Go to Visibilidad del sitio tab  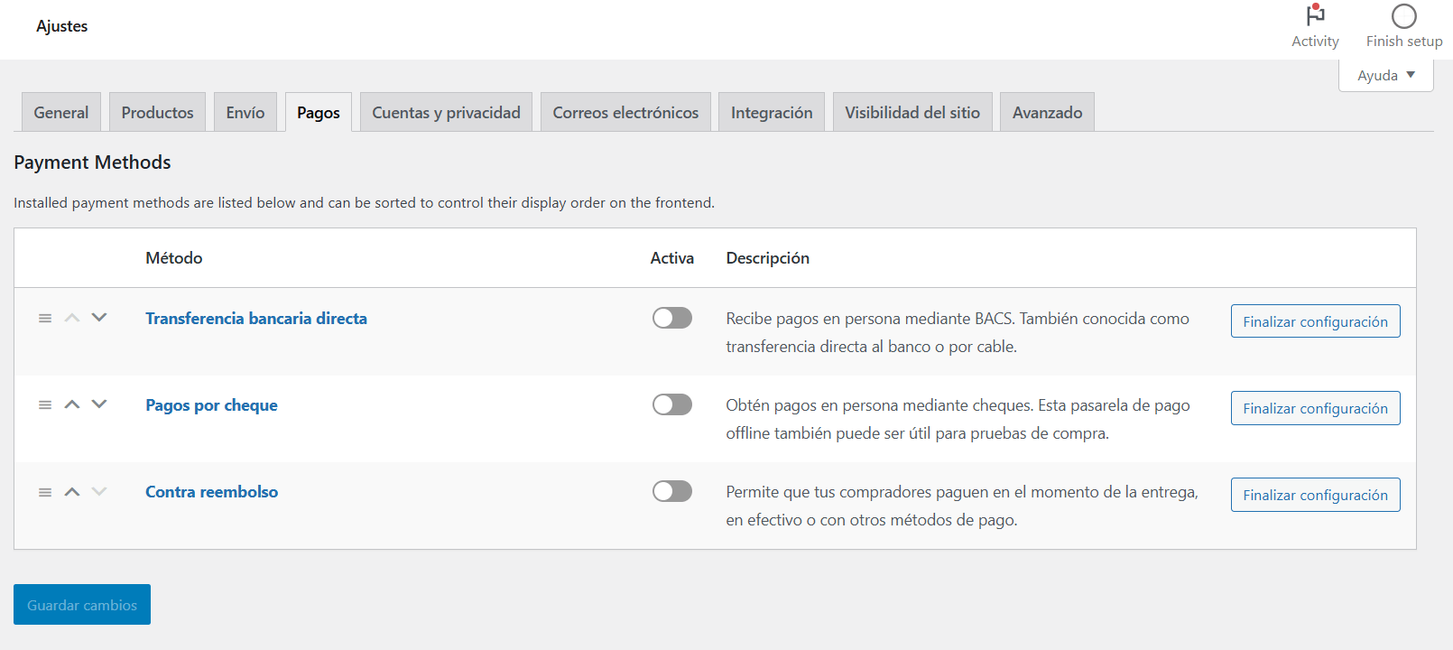[912, 112]
